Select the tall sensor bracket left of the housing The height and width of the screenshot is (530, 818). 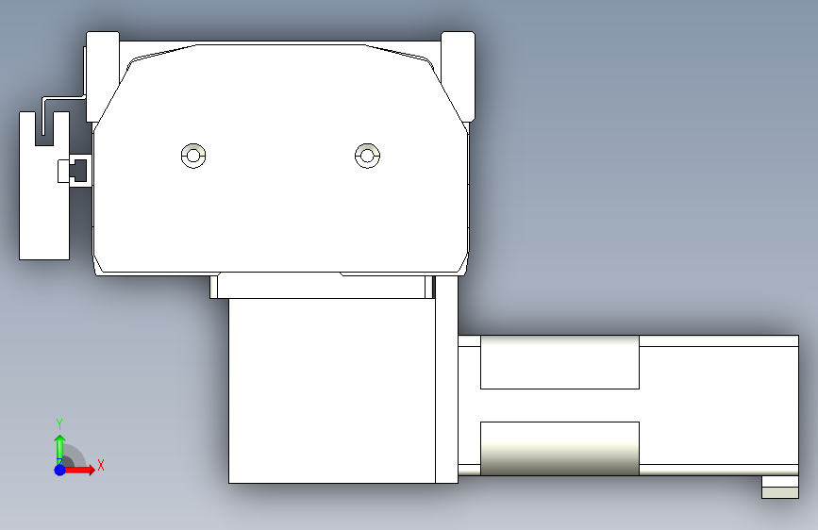pos(44,186)
